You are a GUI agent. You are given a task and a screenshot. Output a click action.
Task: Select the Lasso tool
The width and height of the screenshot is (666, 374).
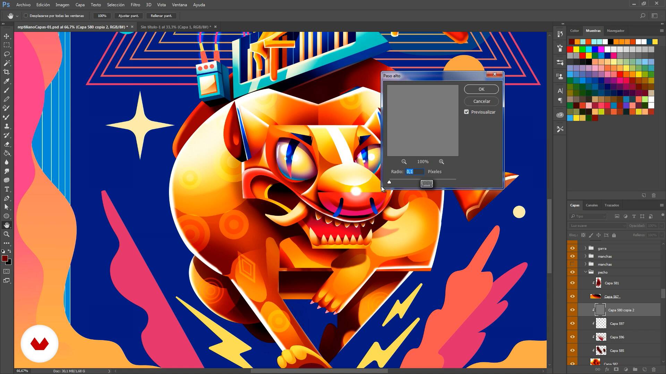[x=7, y=54]
